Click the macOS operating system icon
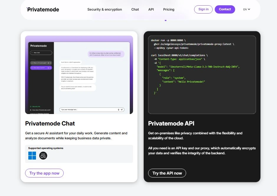This screenshot has height=196, width=277. (x=43, y=155)
